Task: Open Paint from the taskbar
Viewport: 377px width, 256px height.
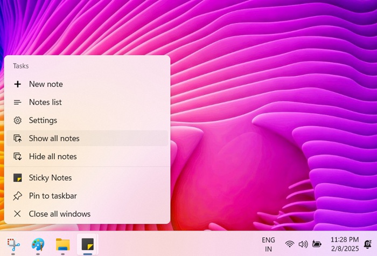Action: pos(38,245)
